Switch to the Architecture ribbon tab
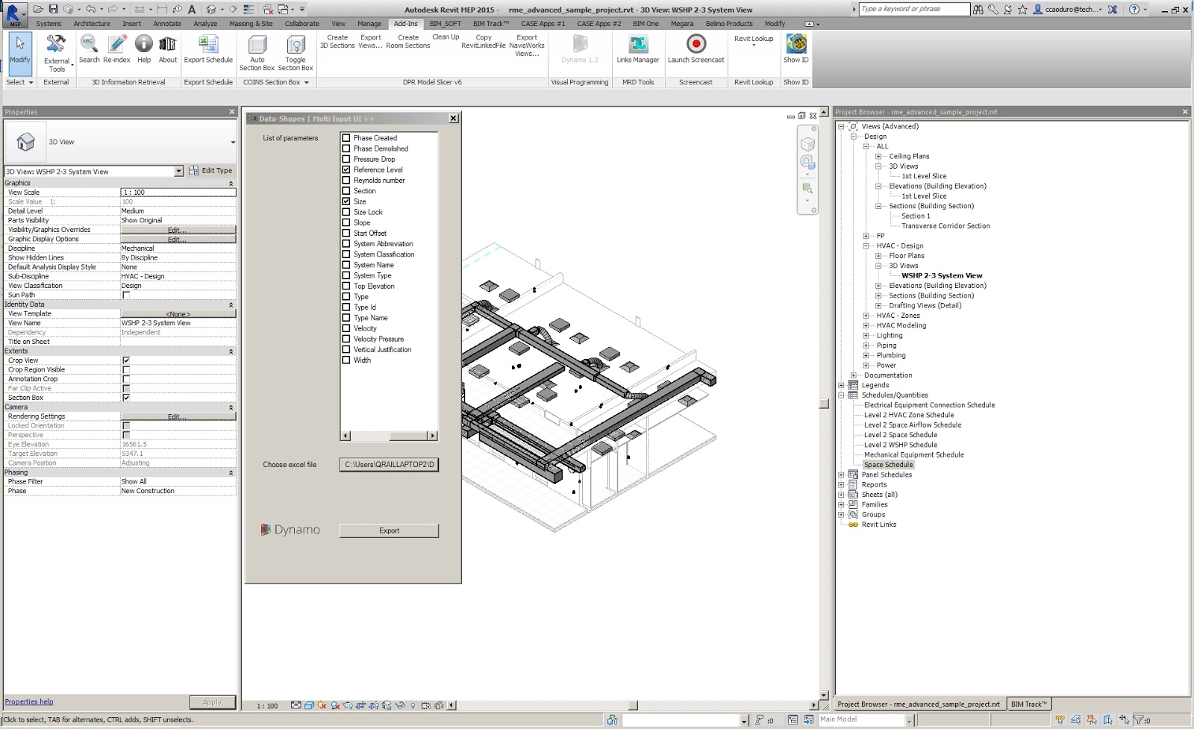The width and height of the screenshot is (1194, 729). [91, 23]
